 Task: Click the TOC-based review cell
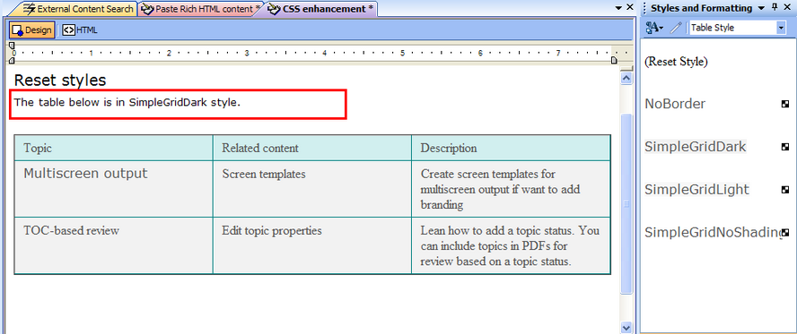[x=113, y=246]
